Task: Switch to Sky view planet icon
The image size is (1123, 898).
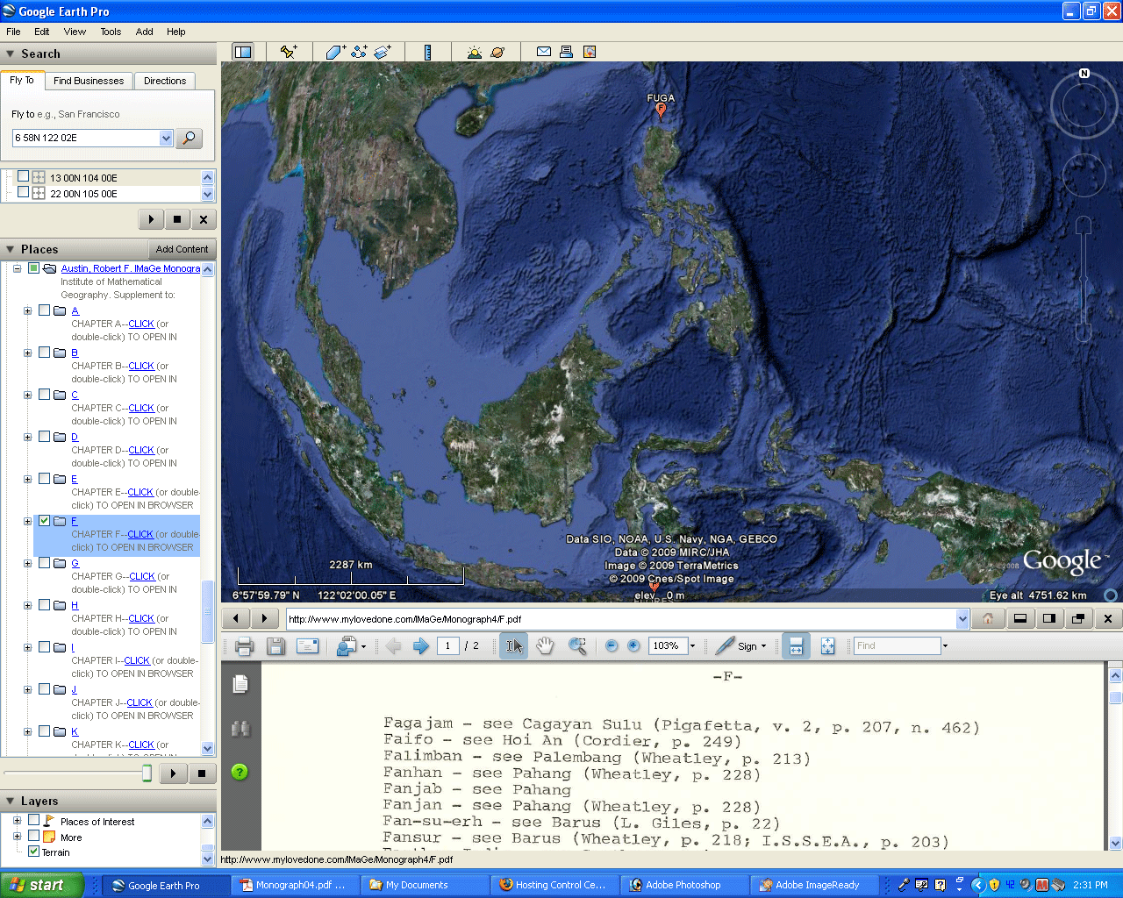Action: 497,52
